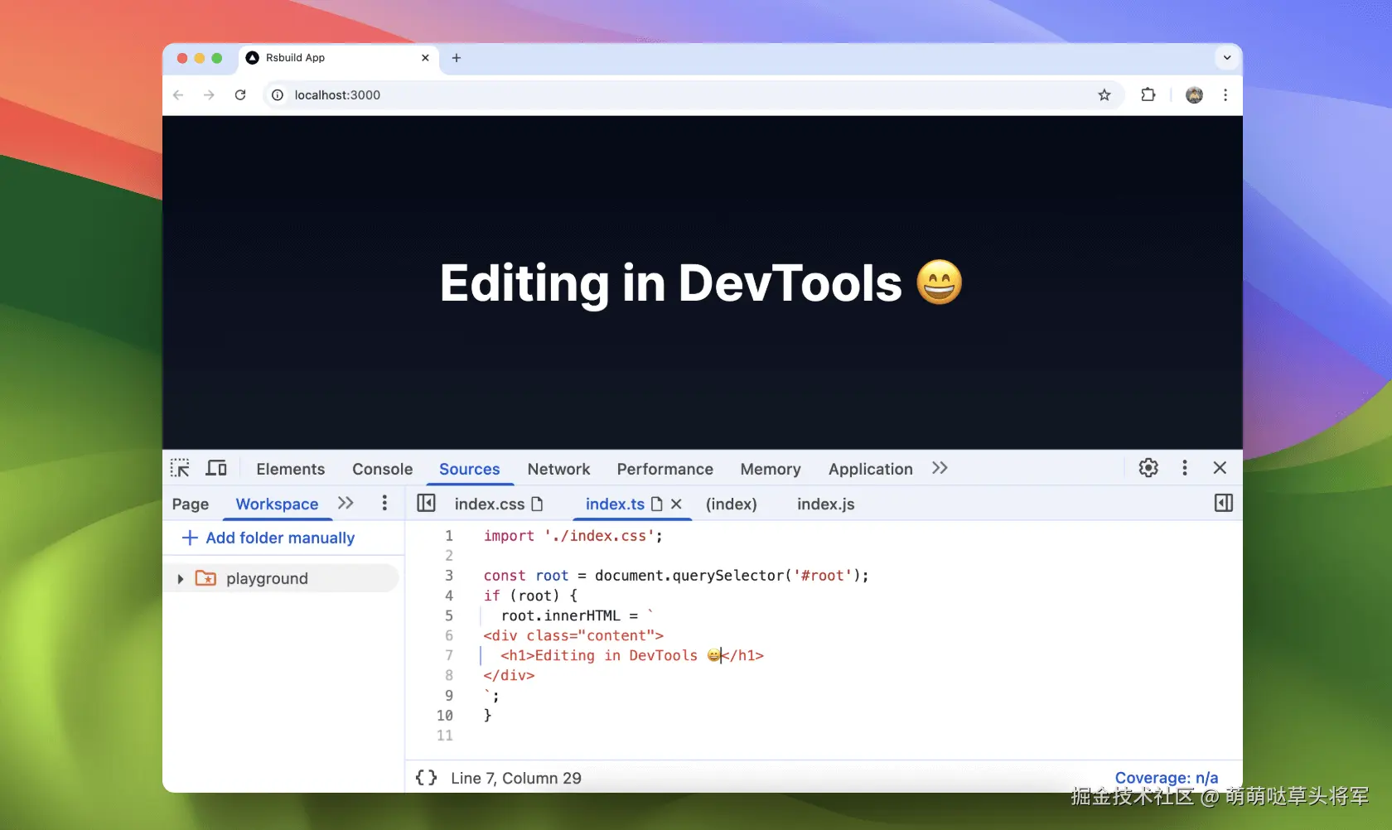Select the inspect element cursor tool
The image size is (1392, 830).
[x=180, y=468]
